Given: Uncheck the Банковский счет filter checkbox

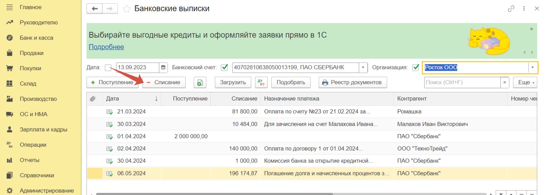Looking at the screenshot, I should tap(224, 68).
